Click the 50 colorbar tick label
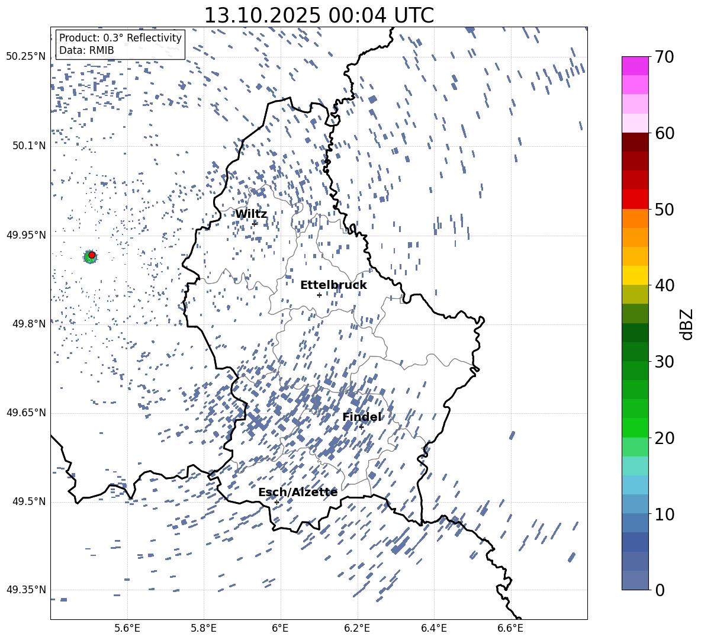Screen dimensions: 701x640 pyautogui.click(x=664, y=209)
